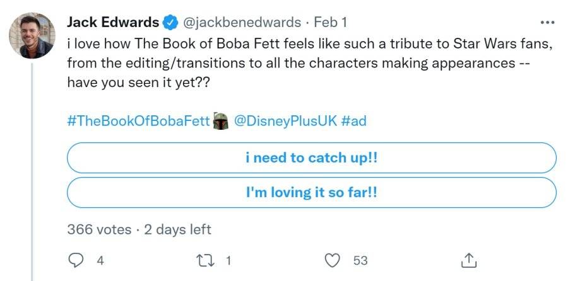Vote for "i need to catch up!!"
Viewport: 568px width, 281px height.
[x=312, y=158]
